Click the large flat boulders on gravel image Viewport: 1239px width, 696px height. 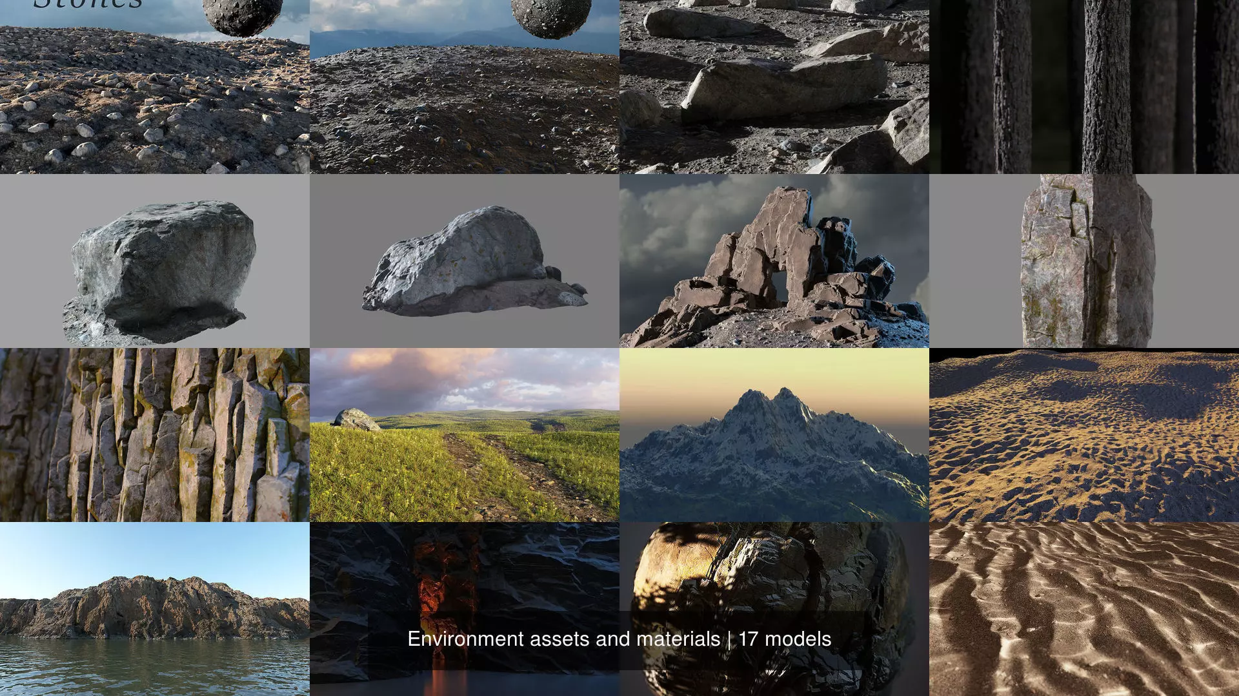[x=774, y=87]
